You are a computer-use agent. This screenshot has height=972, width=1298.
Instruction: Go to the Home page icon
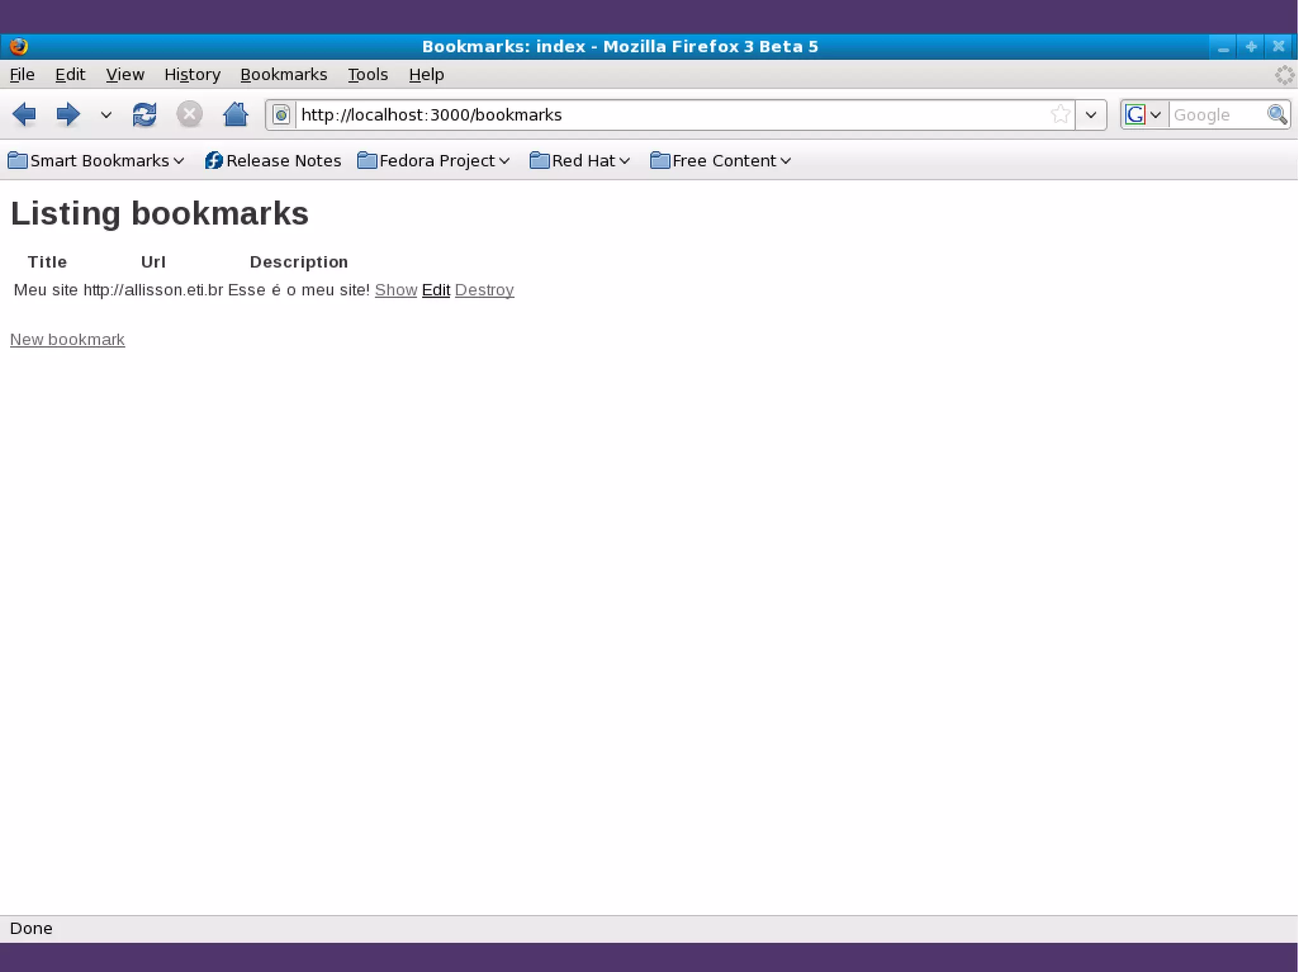[x=235, y=115]
